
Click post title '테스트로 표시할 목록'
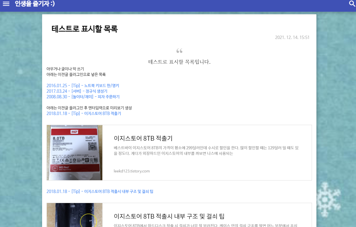click(85, 29)
